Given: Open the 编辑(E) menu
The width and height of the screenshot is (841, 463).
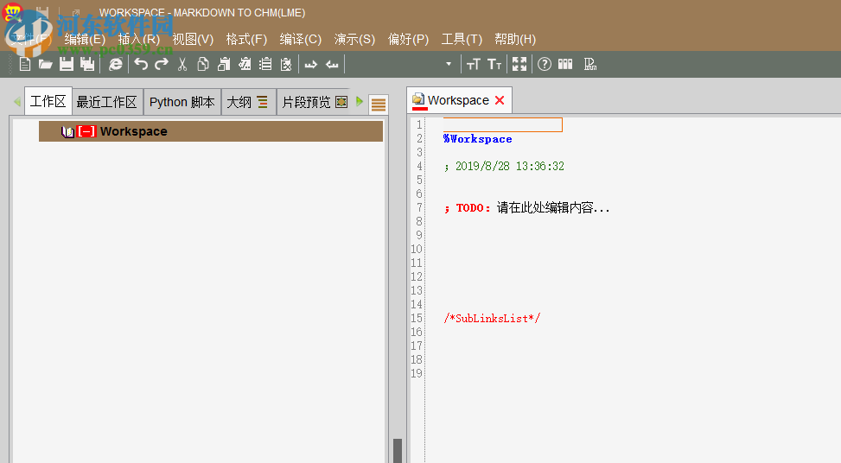Looking at the screenshot, I should pos(85,39).
